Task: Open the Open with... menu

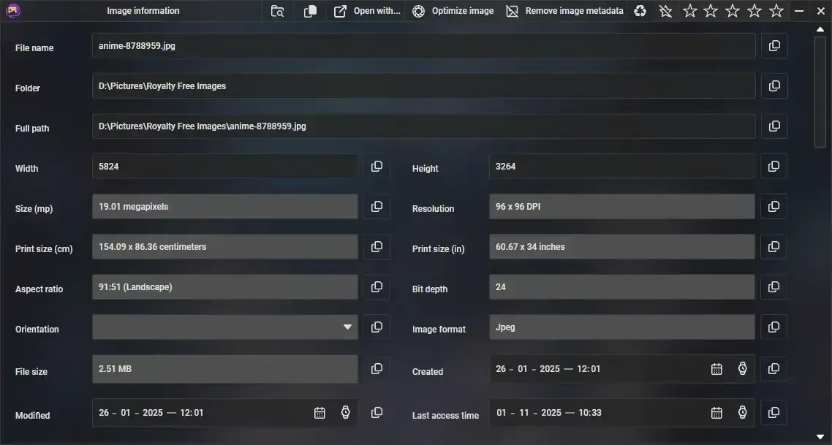Action: pyautogui.click(x=367, y=11)
